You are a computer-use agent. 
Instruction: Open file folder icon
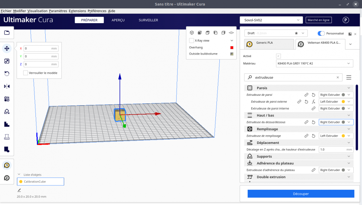point(7,33)
